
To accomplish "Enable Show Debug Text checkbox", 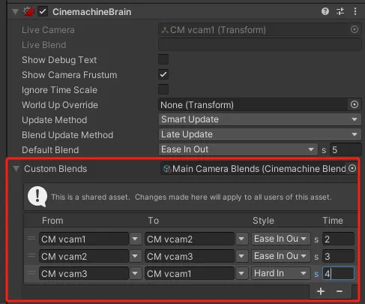I will tap(163, 59).
